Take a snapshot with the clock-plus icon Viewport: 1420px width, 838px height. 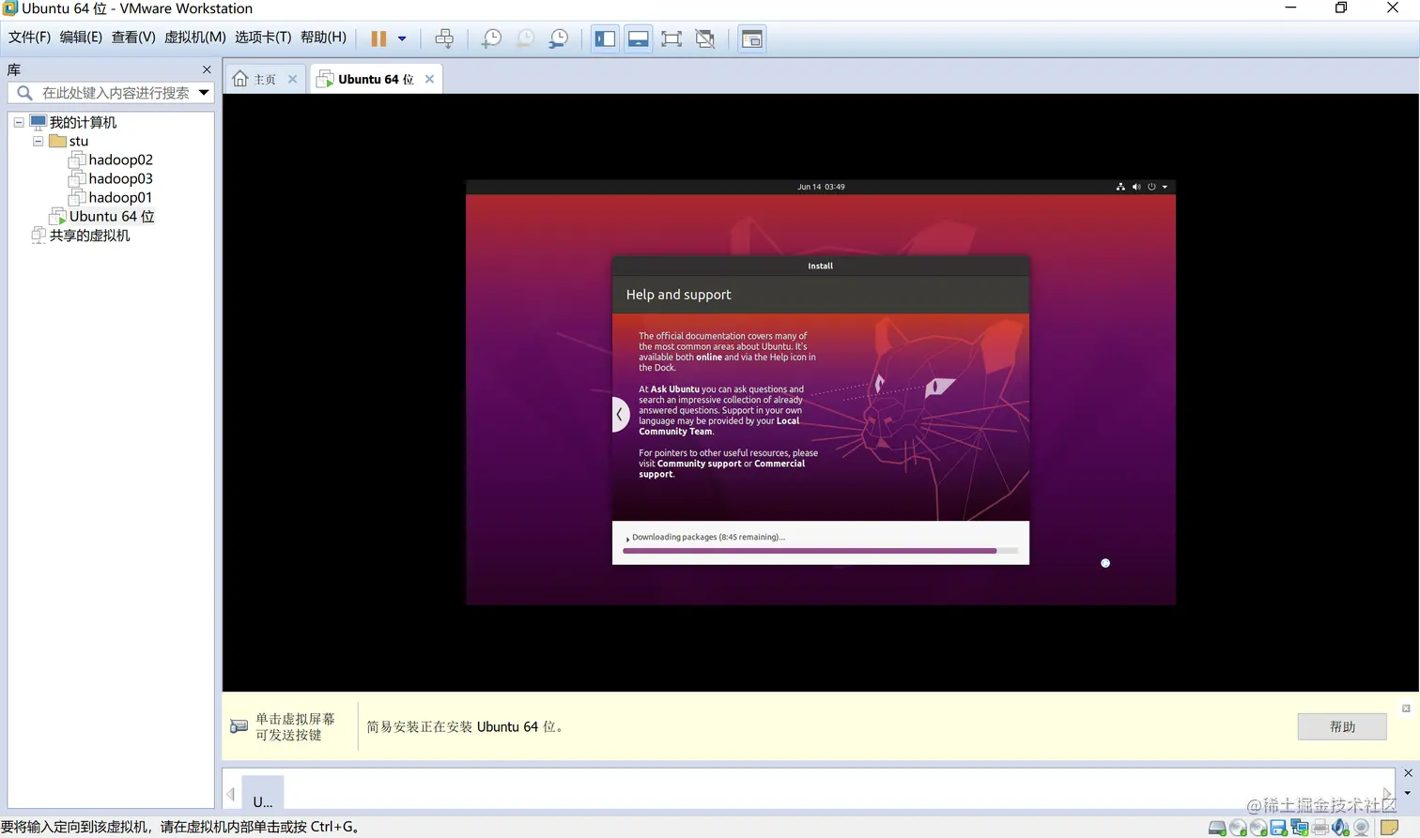click(x=491, y=38)
